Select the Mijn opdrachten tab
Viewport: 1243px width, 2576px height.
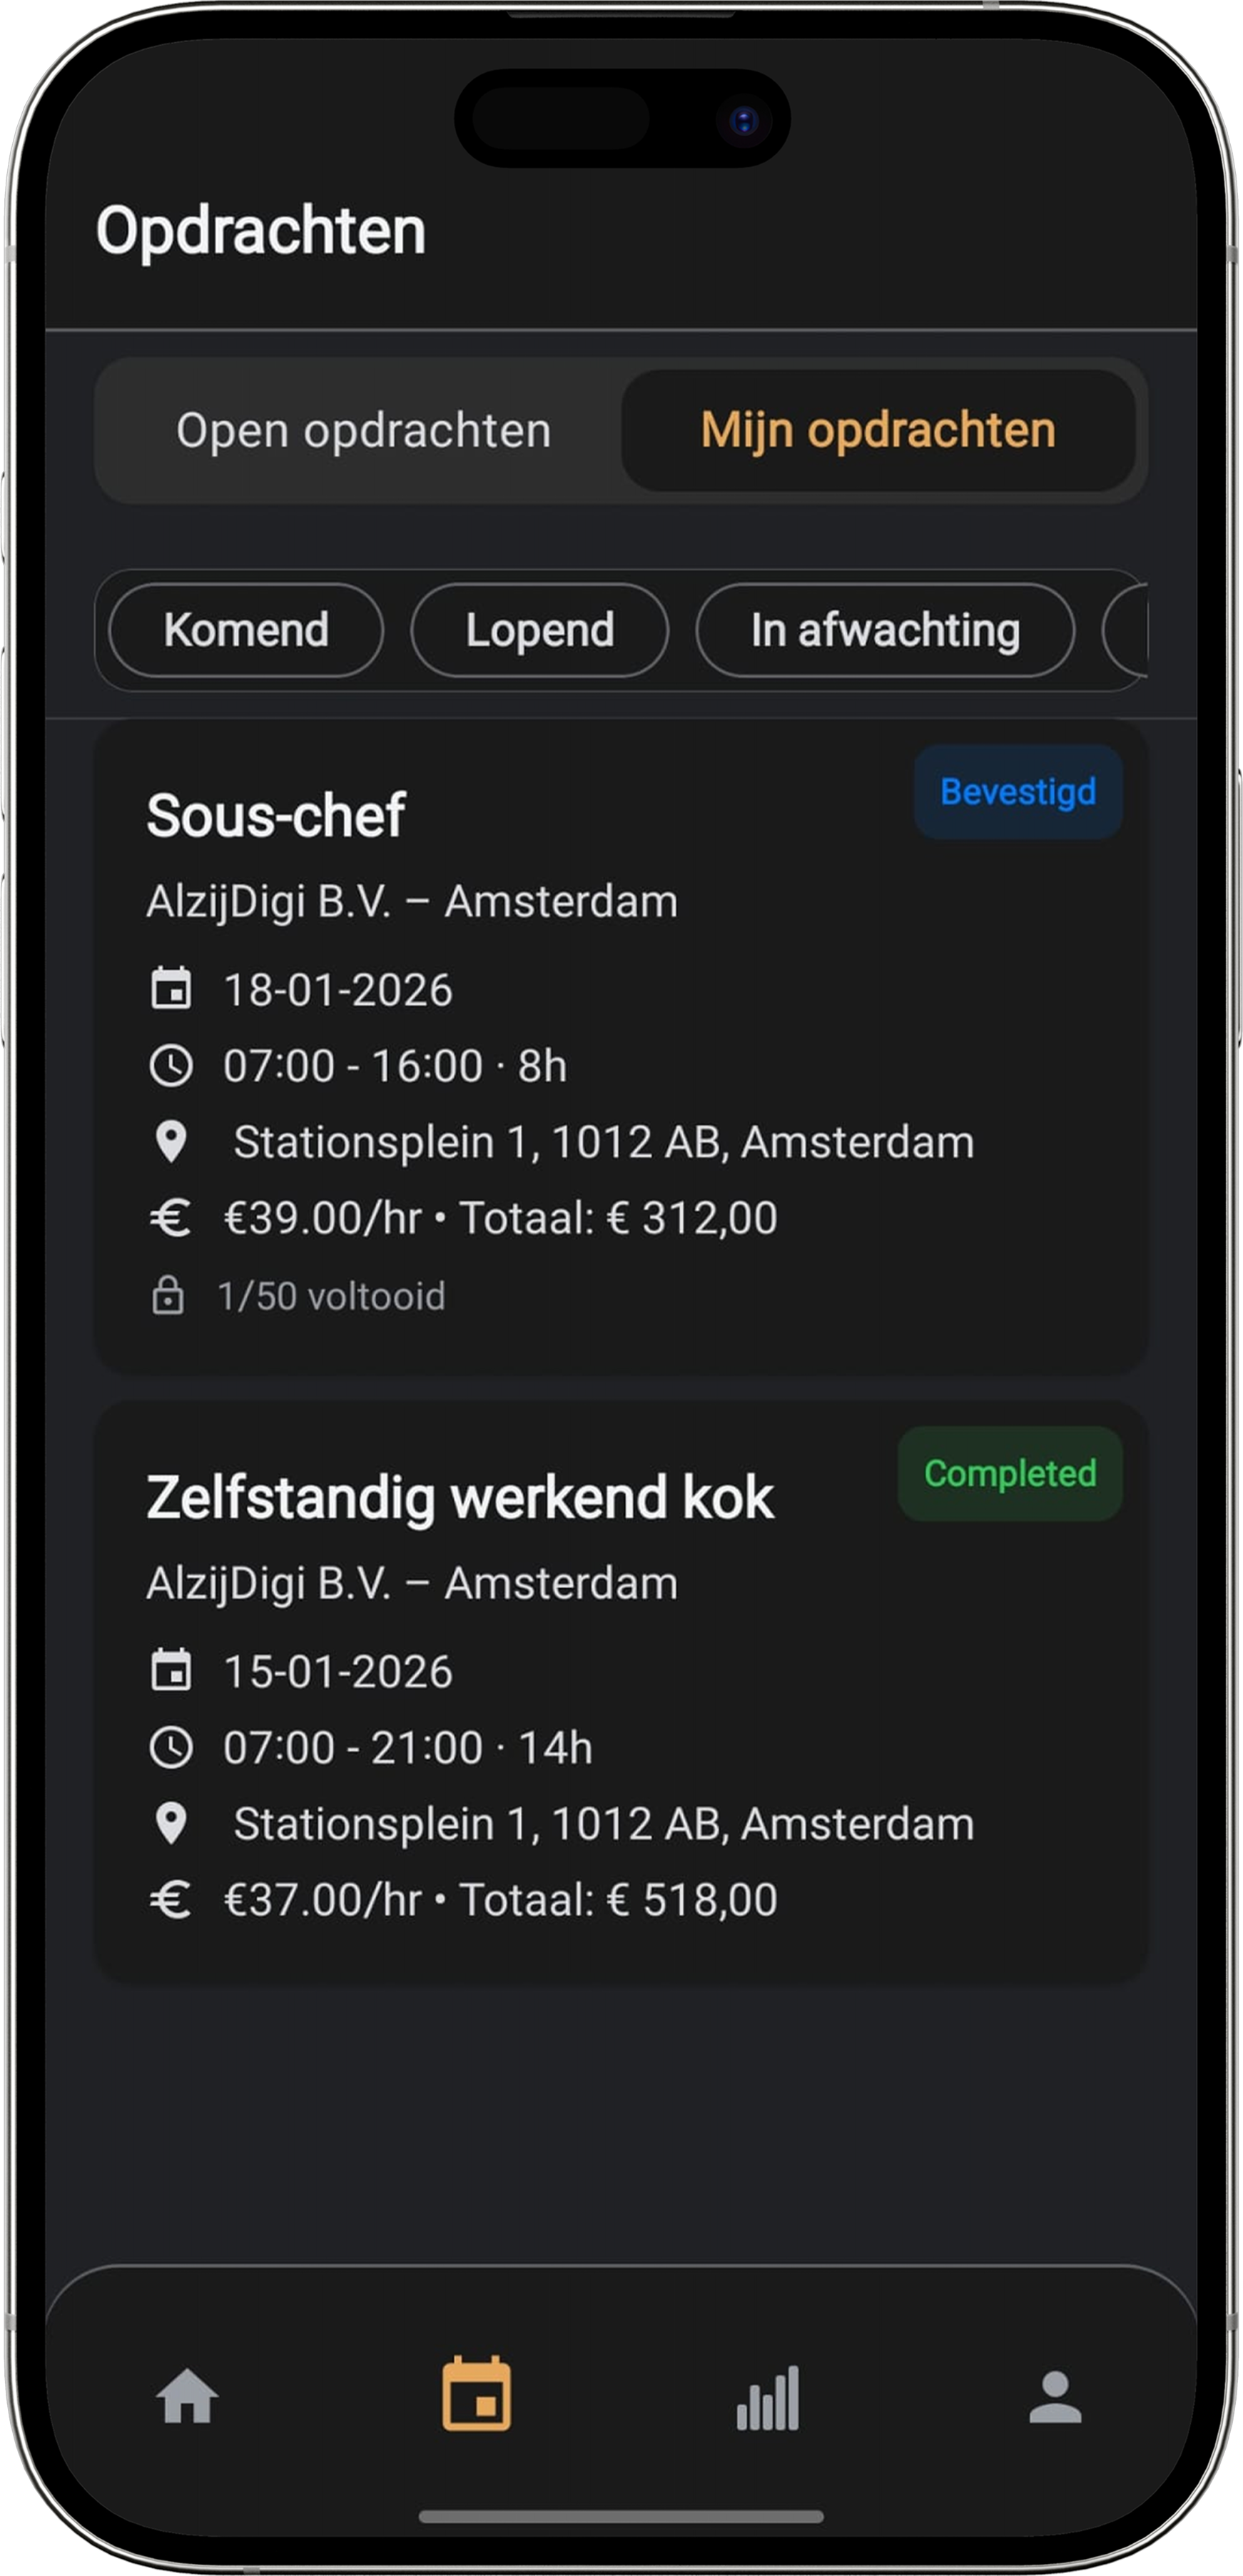click(x=878, y=431)
